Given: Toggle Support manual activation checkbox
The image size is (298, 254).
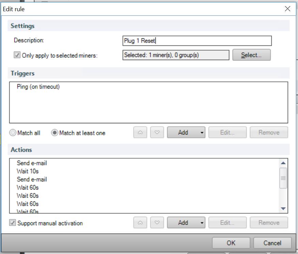Looking at the screenshot, I should point(13,223).
